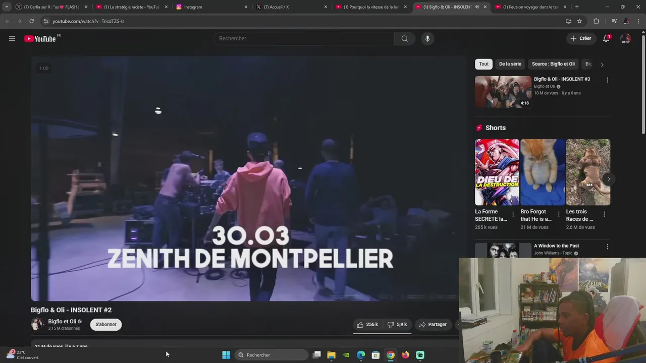Open the Bigflo & Oli - INSOLENT #3 title
This screenshot has width=646, height=363.
coord(562,79)
